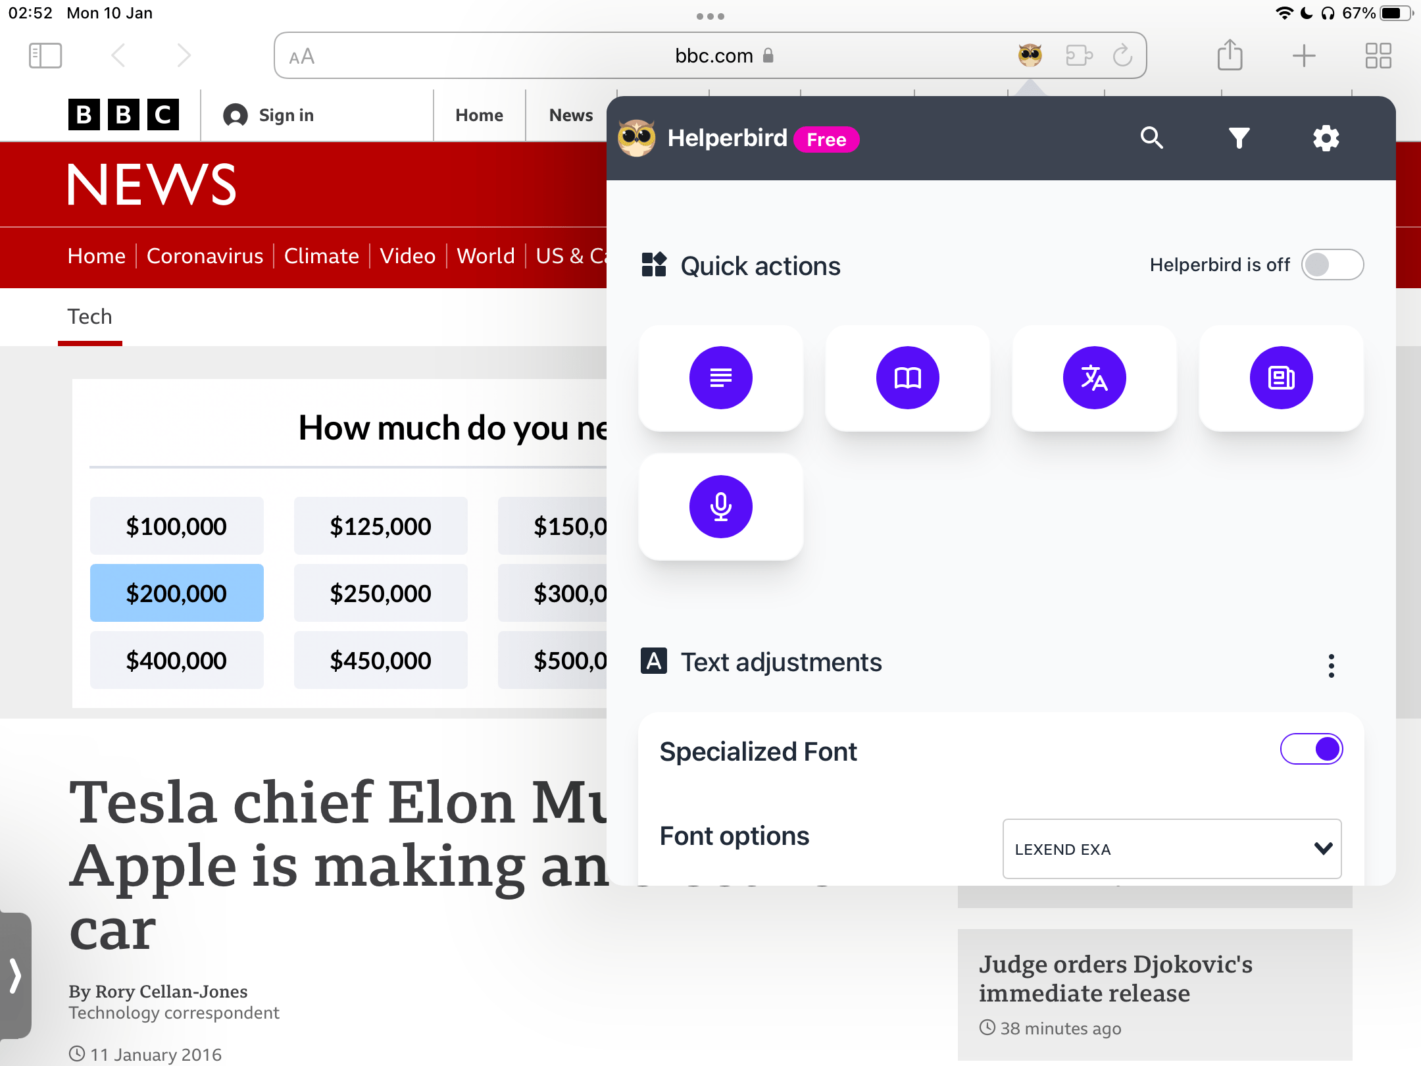Expand the left side panel arrow
Screen dimensions: 1421x1066
point(16,975)
